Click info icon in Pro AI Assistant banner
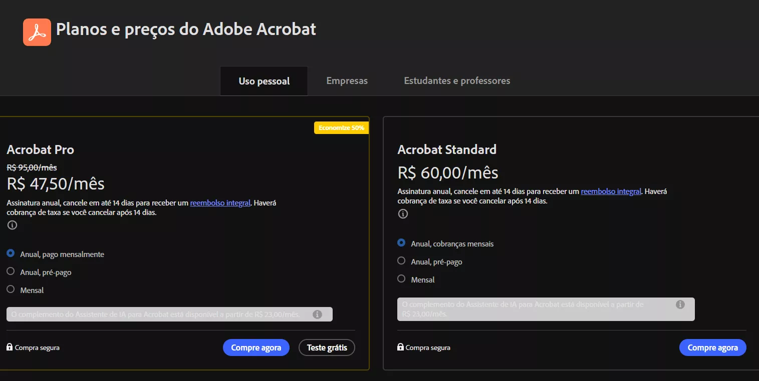The image size is (759, 381). (x=317, y=314)
